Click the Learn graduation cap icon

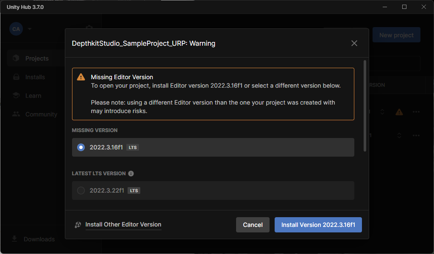[16, 96]
